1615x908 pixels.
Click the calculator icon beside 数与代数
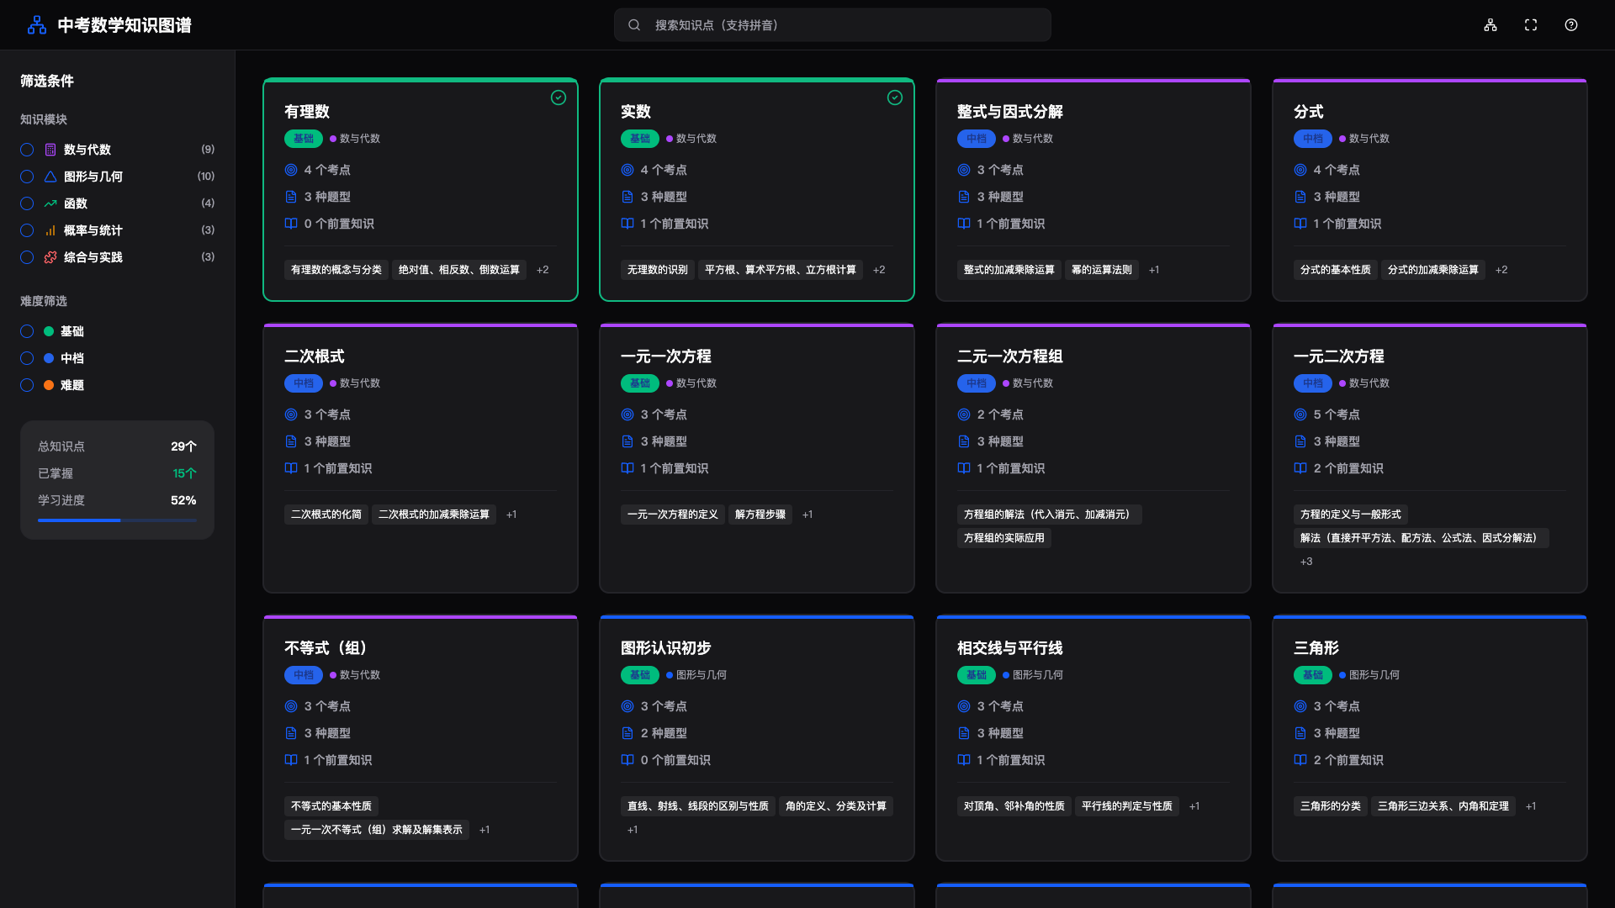click(x=50, y=150)
